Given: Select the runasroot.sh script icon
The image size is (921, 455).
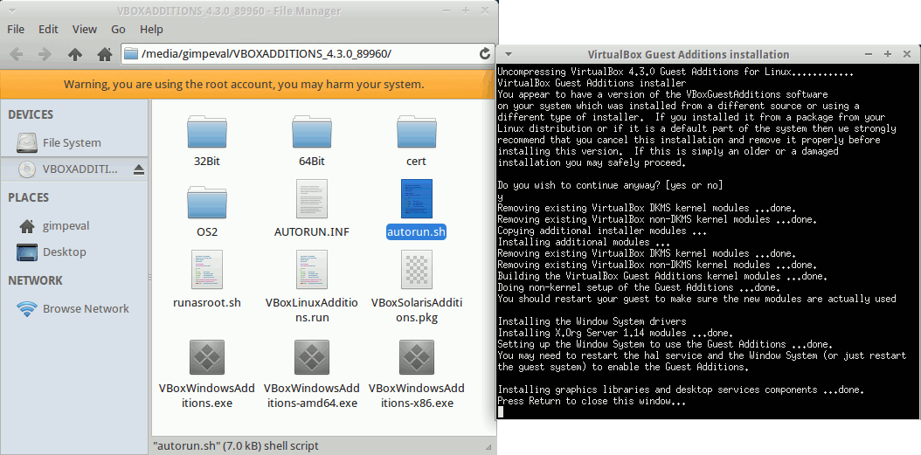Looking at the screenshot, I should point(207,270).
